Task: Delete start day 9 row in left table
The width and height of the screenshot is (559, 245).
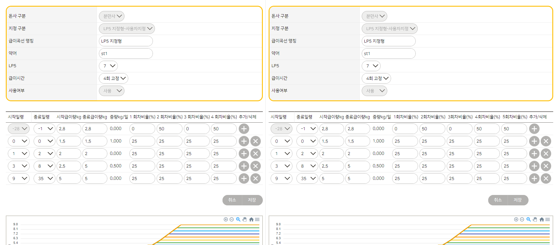Action: [256, 178]
